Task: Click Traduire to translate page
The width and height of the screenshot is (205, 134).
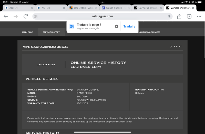Action: [129, 27]
